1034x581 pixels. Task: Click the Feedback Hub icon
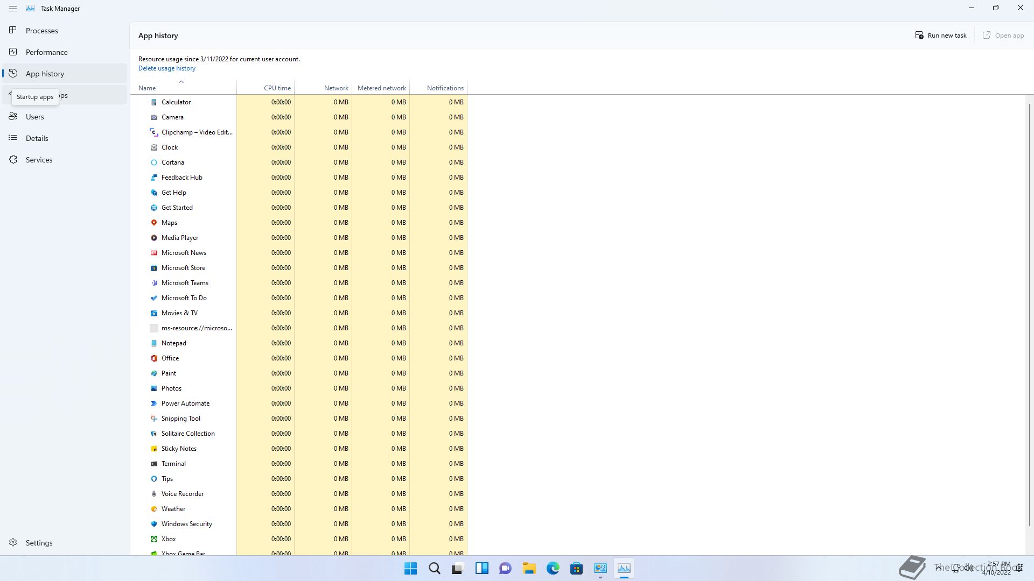(154, 178)
